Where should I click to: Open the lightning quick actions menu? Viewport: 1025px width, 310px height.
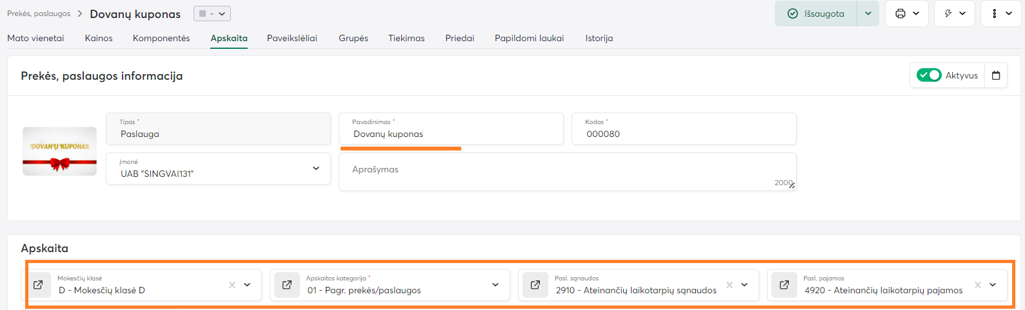pyautogui.click(x=955, y=14)
